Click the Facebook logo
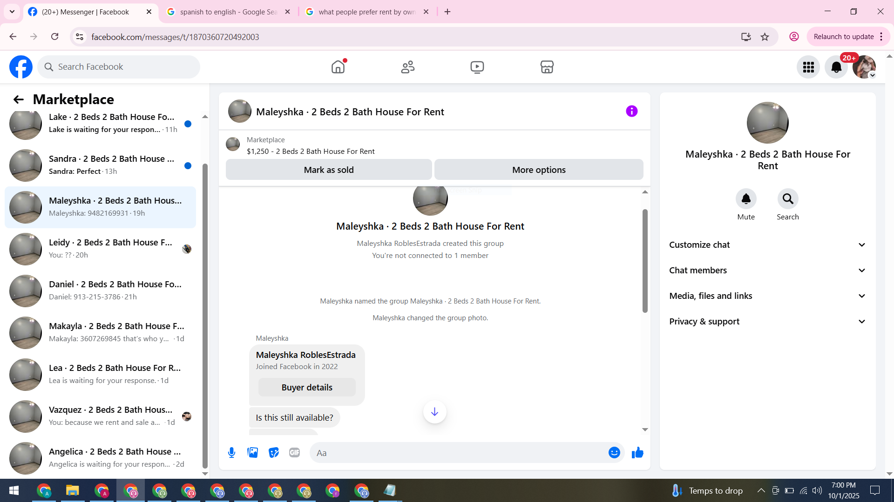The height and width of the screenshot is (502, 894). point(21,67)
